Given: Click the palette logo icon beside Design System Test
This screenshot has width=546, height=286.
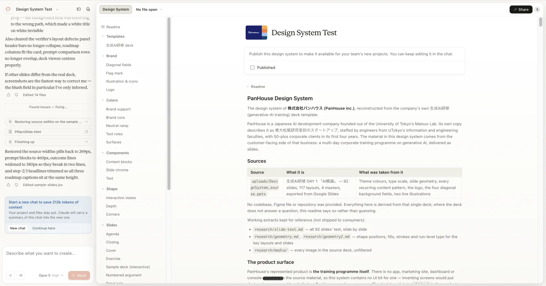Looking at the screenshot, I should point(8,9).
